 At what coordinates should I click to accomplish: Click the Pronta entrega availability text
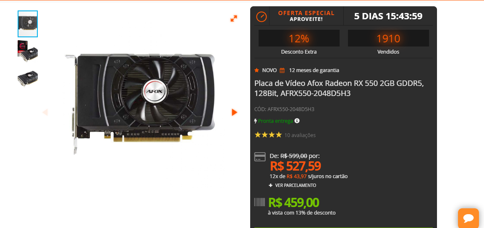275,121
